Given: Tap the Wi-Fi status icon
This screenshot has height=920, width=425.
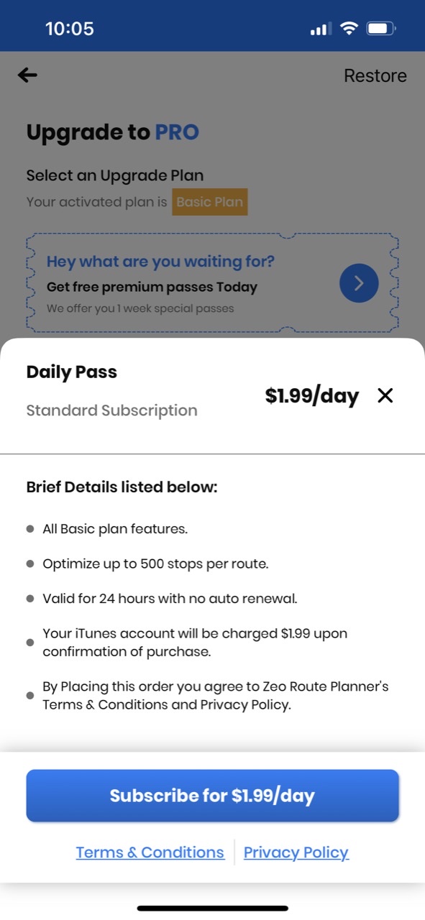Looking at the screenshot, I should pos(349,29).
